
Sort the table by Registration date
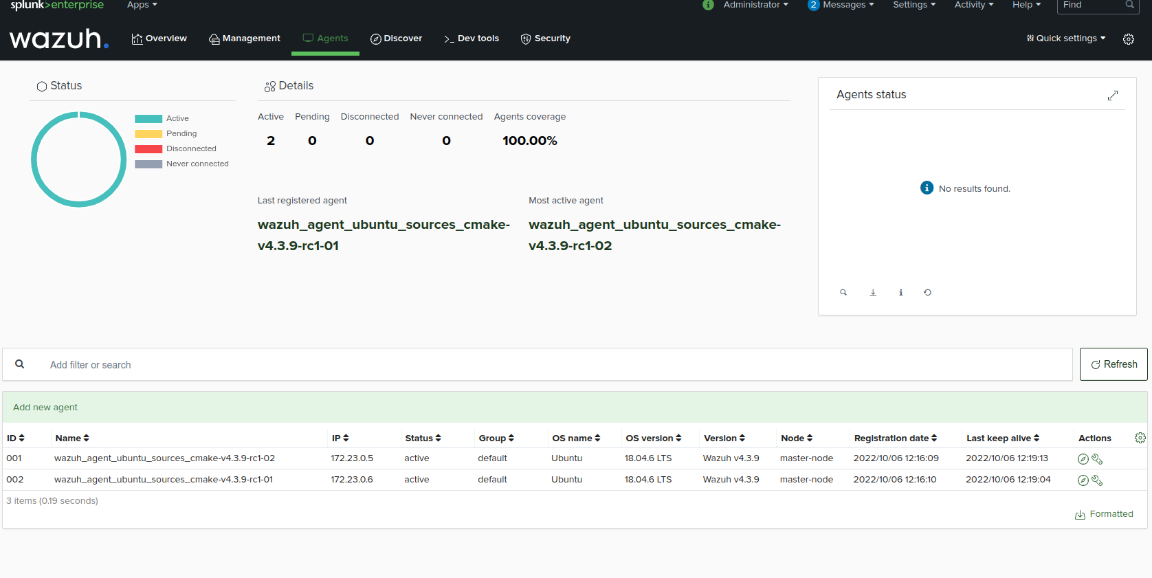pyautogui.click(x=896, y=438)
